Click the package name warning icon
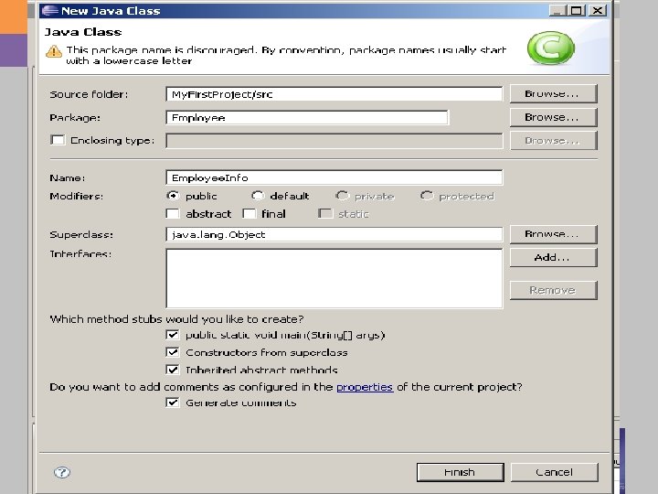This screenshot has height=494, width=658. 54,51
